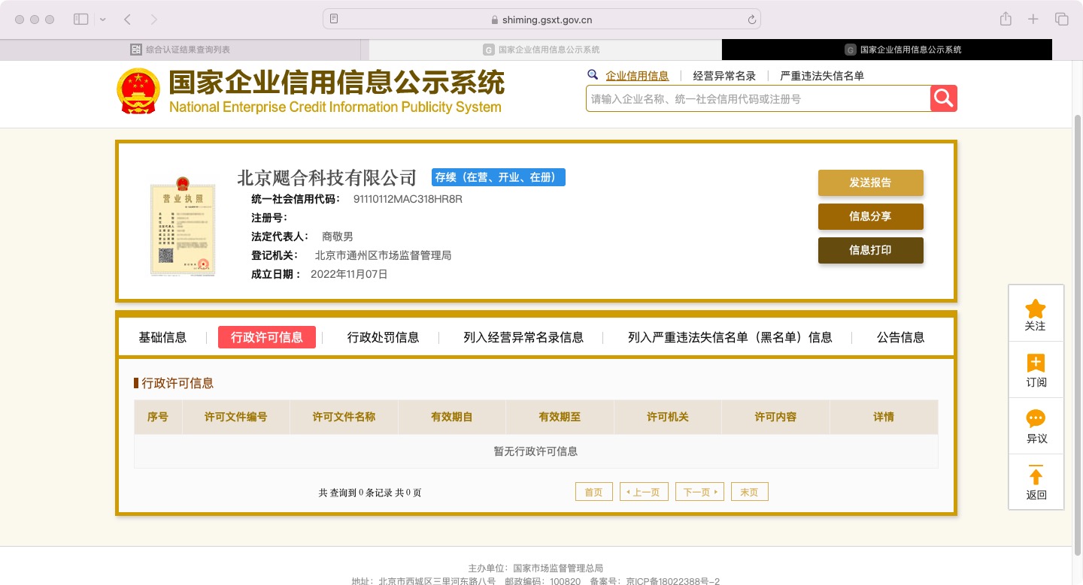Click the 有效期至 column header
Viewport: 1083px width, 585px height.
point(560,417)
